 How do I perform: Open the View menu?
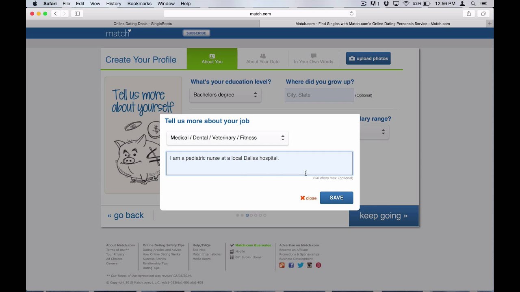tap(95, 4)
